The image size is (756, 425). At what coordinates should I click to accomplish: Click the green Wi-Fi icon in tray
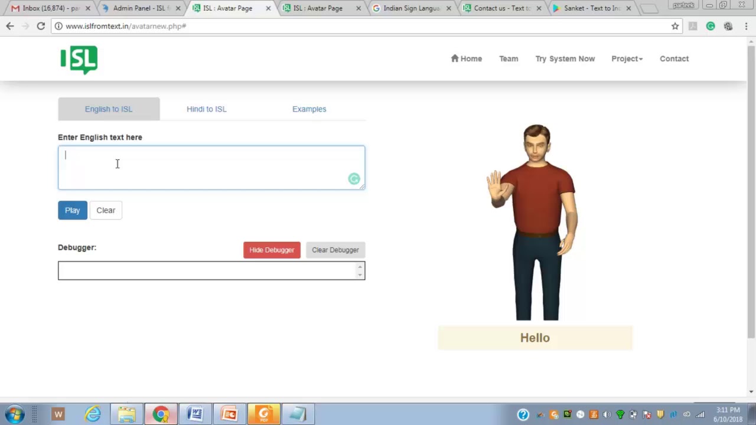pos(620,414)
